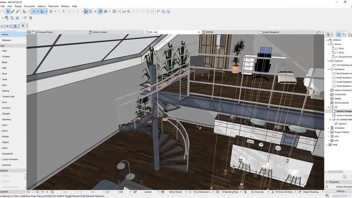Click the tab overview grid icon
Image resolution: width=352 pixels, height=198 pixels.
coord(29,32)
